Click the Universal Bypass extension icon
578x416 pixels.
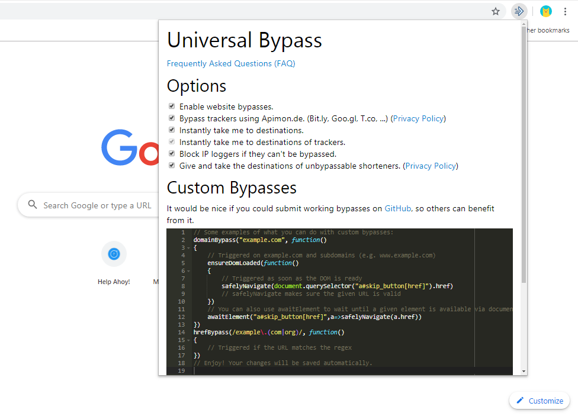519,11
